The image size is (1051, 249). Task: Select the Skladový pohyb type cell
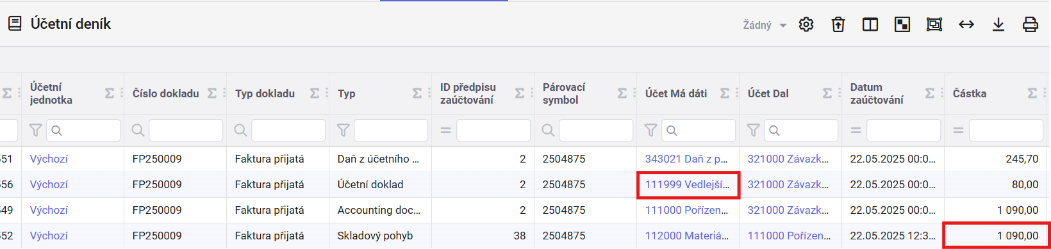(381, 236)
